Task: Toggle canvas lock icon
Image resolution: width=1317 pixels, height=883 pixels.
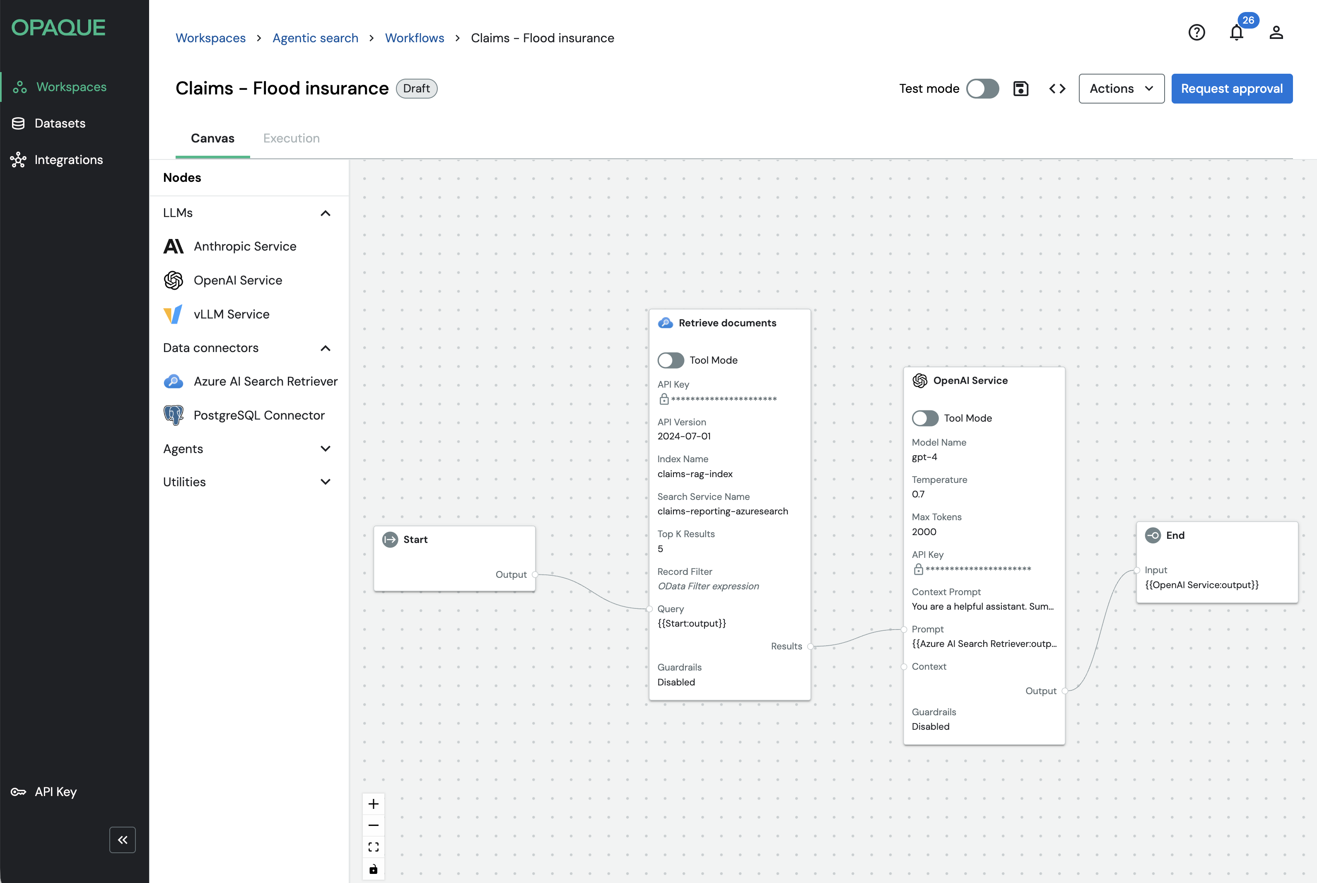Action: [373, 869]
